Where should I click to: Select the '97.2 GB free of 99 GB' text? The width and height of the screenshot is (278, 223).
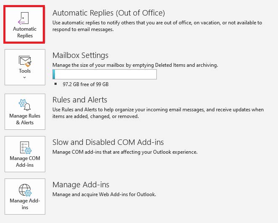[86, 84]
